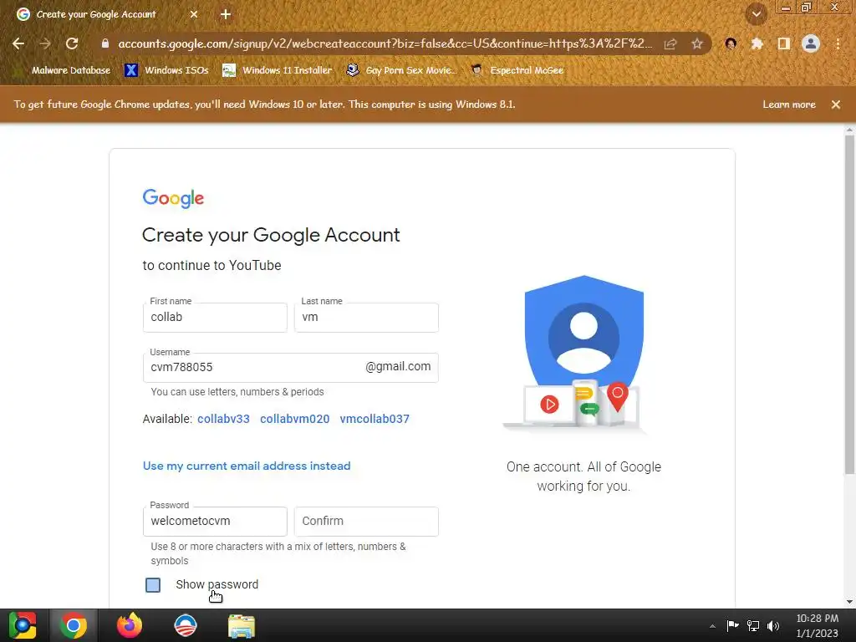
Task: Click the Chrome taskbar icon
Action: pyautogui.click(x=74, y=625)
